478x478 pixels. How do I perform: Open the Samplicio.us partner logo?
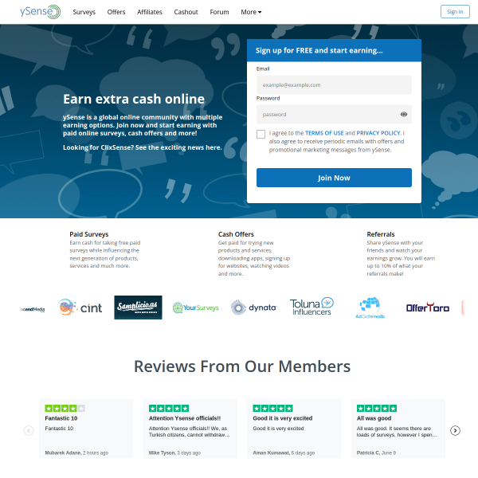point(138,308)
